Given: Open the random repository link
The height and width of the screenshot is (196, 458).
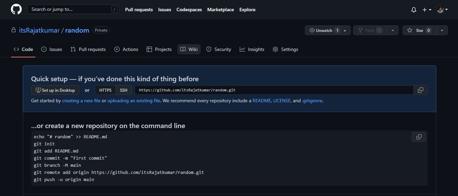Looking at the screenshot, I should tap(77, 30).
